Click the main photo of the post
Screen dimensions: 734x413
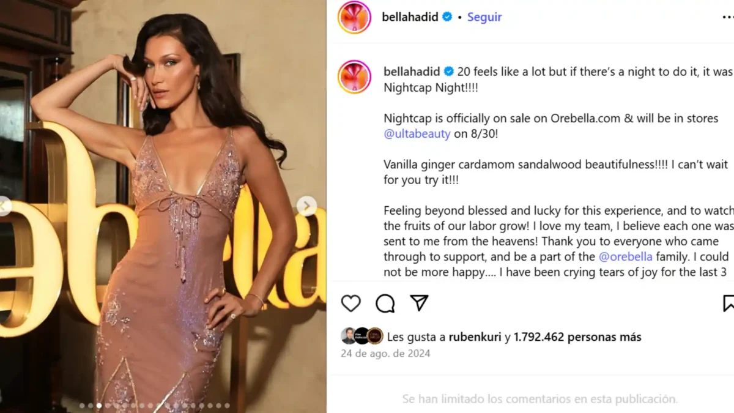[163, 206]
